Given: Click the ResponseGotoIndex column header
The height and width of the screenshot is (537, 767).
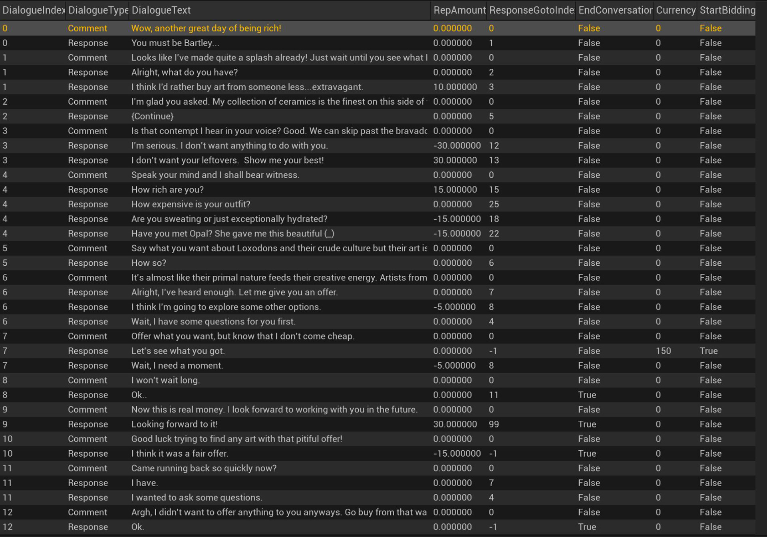Looking at the screenshot, I should tap(531, 10).
